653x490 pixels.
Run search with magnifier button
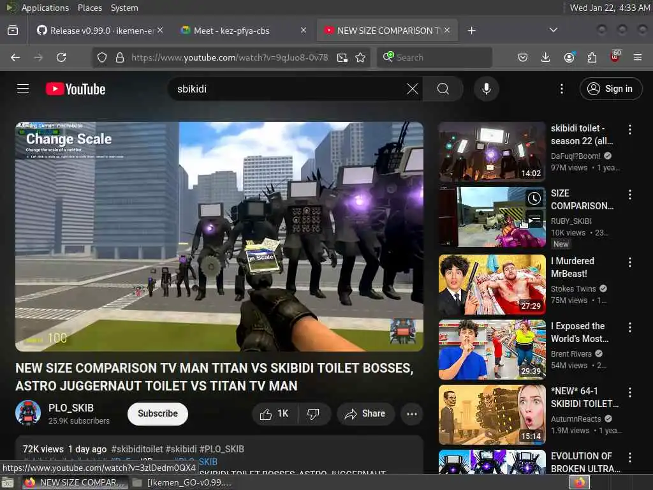(x=443, y=89)
